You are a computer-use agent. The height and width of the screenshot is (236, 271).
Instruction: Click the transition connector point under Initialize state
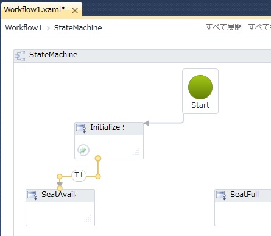98,158
